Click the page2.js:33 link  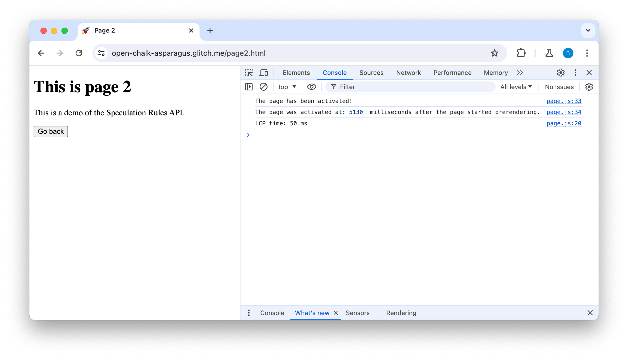(564, 101)
